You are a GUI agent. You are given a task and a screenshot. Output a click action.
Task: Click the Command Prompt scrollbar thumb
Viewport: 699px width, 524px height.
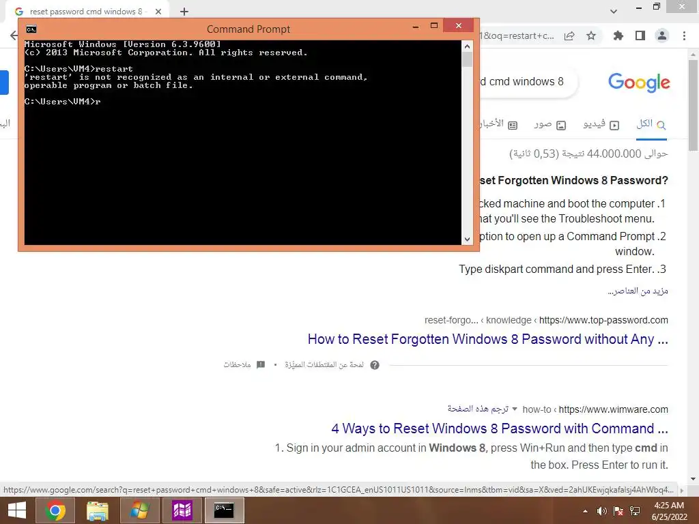pos(467,59)
